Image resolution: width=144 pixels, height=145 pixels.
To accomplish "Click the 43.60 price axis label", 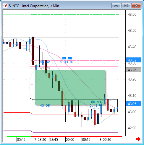I will (132, 15).
